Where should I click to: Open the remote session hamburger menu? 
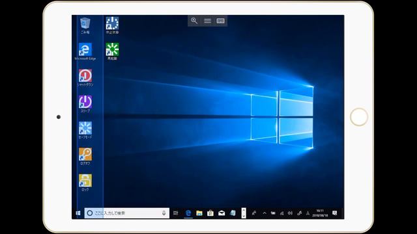pos(207,21)
